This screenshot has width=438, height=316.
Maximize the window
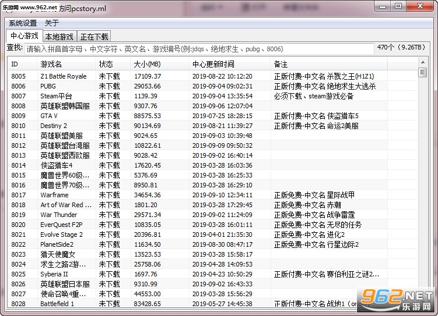(398, 6)
